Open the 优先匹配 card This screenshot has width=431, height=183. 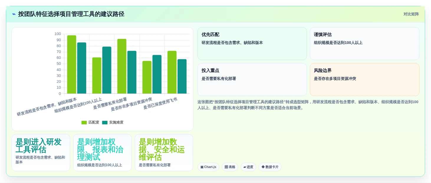252,44
